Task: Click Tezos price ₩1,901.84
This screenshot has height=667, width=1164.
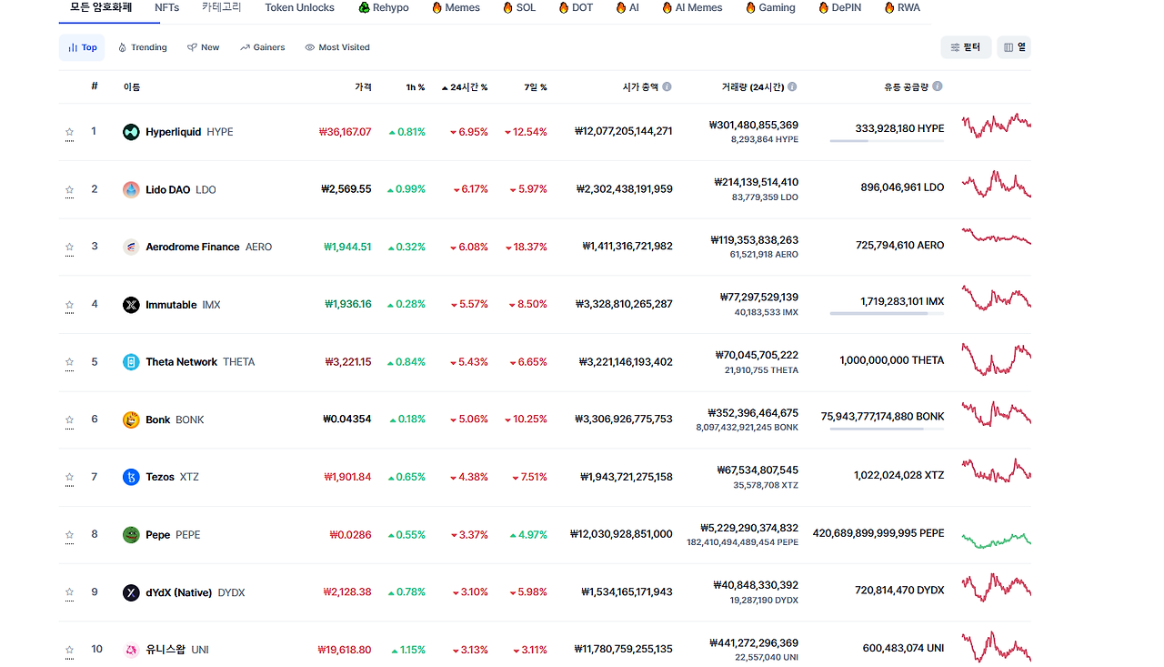Action: point(347,477)
